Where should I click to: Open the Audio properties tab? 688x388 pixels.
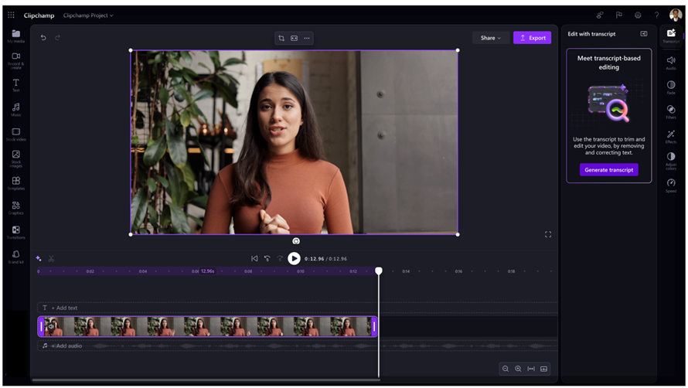coord(671,63)
